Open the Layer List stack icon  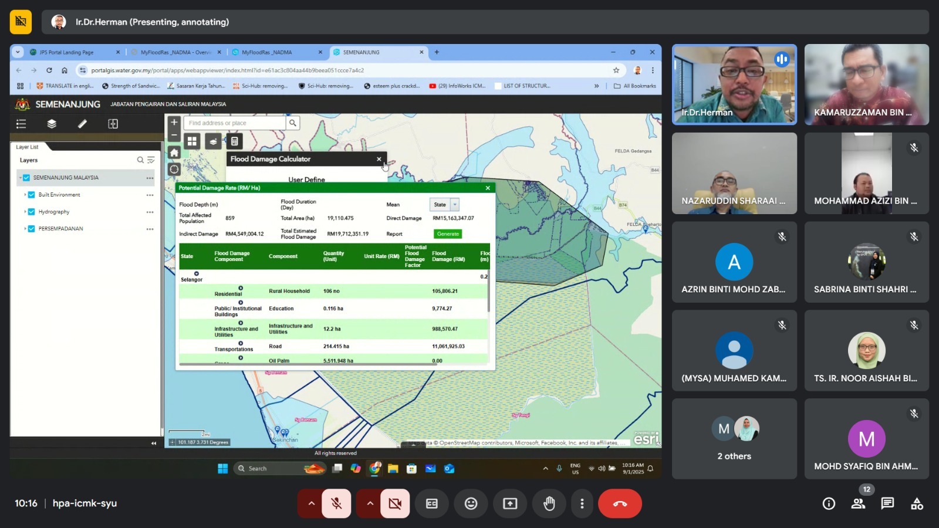click(52, 124)
